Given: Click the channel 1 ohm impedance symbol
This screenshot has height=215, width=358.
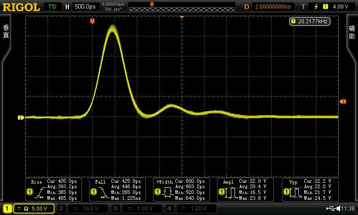Looking at the screenshot, I should [x=26, y=209].
